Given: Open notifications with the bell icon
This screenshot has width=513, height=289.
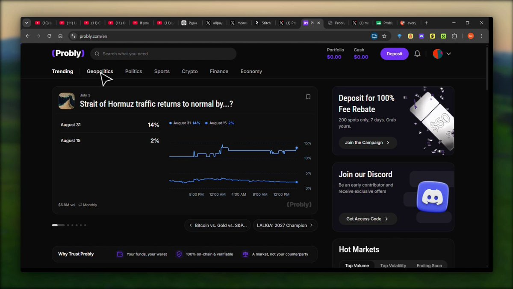Looking at the screenshot, I should click(417, 54).
